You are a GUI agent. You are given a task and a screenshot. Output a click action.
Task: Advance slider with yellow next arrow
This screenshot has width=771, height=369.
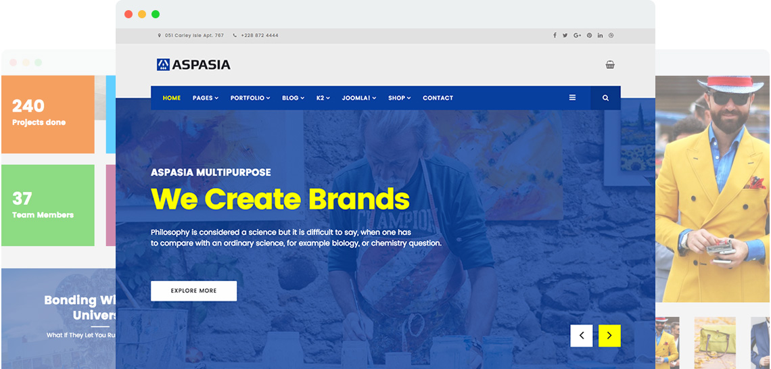(x=610, y=336)
